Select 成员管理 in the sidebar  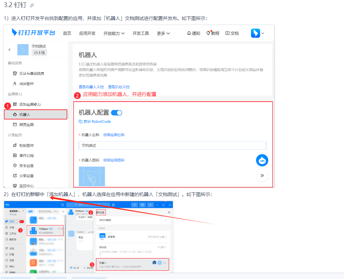point(23,84)
